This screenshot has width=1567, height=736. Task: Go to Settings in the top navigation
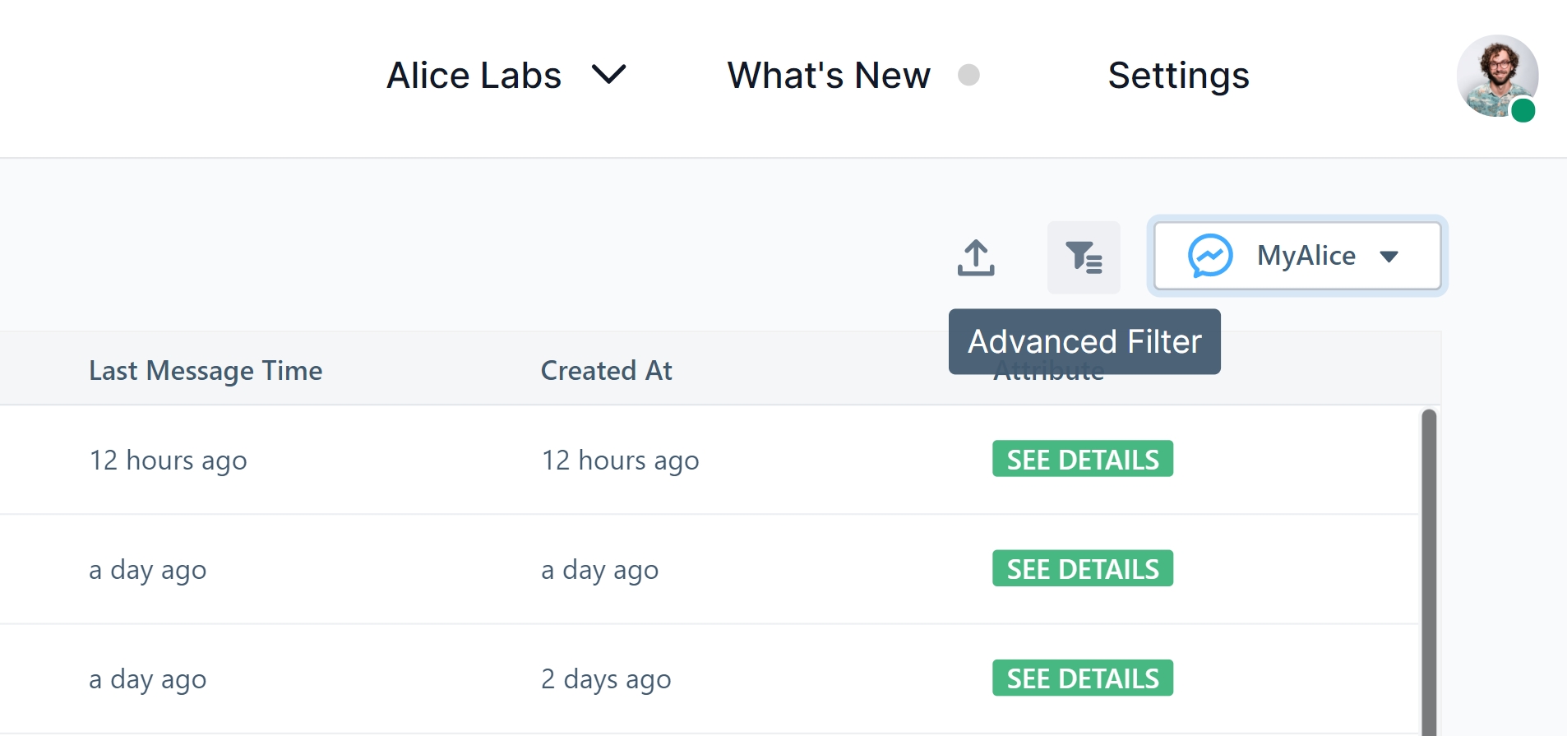[x=1178, y=76]
